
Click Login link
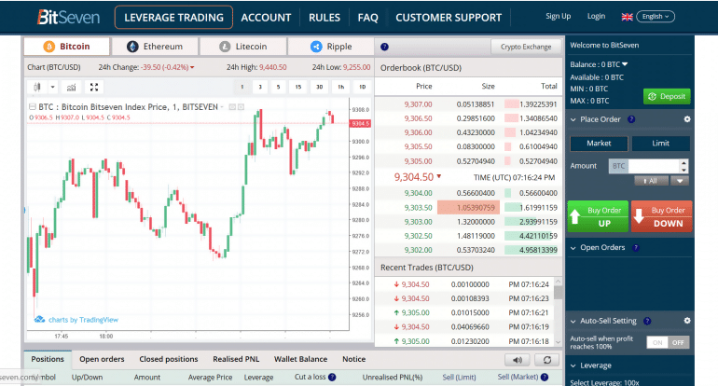click(596, 16)
